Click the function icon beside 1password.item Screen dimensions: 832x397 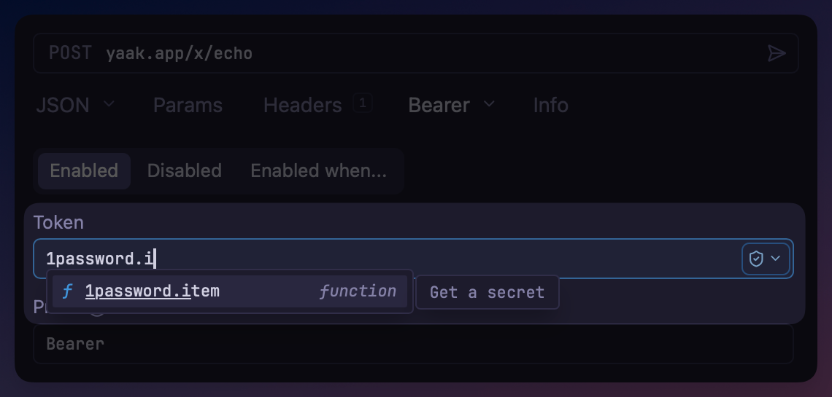[68, 291]
